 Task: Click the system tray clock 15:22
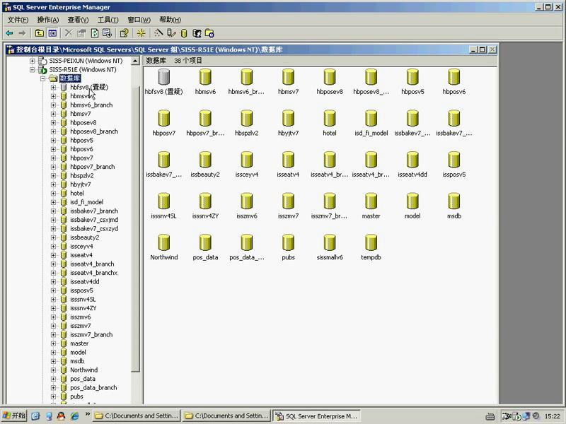[553, 416]
